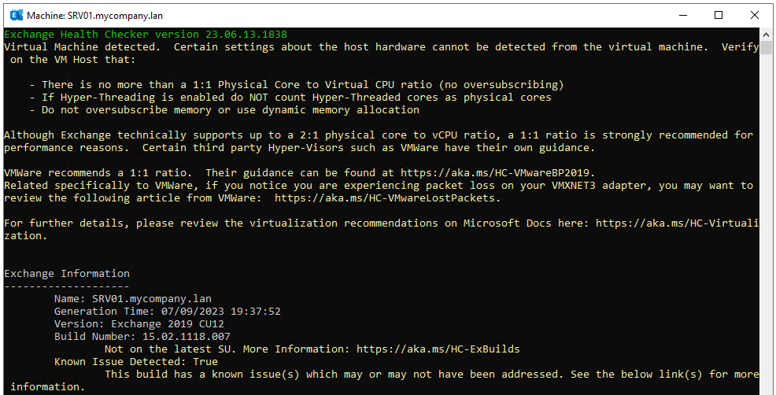The image size is (776, 395).
Task: Click the Generation Time value line
Action: [x=168, y=312]
